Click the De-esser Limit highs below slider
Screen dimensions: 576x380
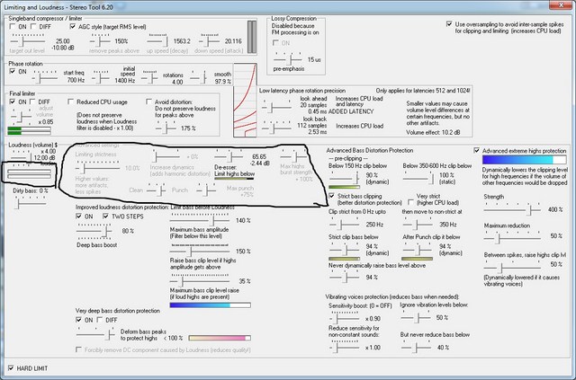pos(229,156)
